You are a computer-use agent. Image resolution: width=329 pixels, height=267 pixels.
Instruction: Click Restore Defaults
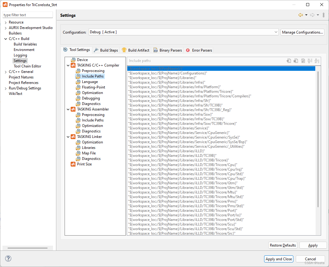pyautogui.click(x=283, y=245)
